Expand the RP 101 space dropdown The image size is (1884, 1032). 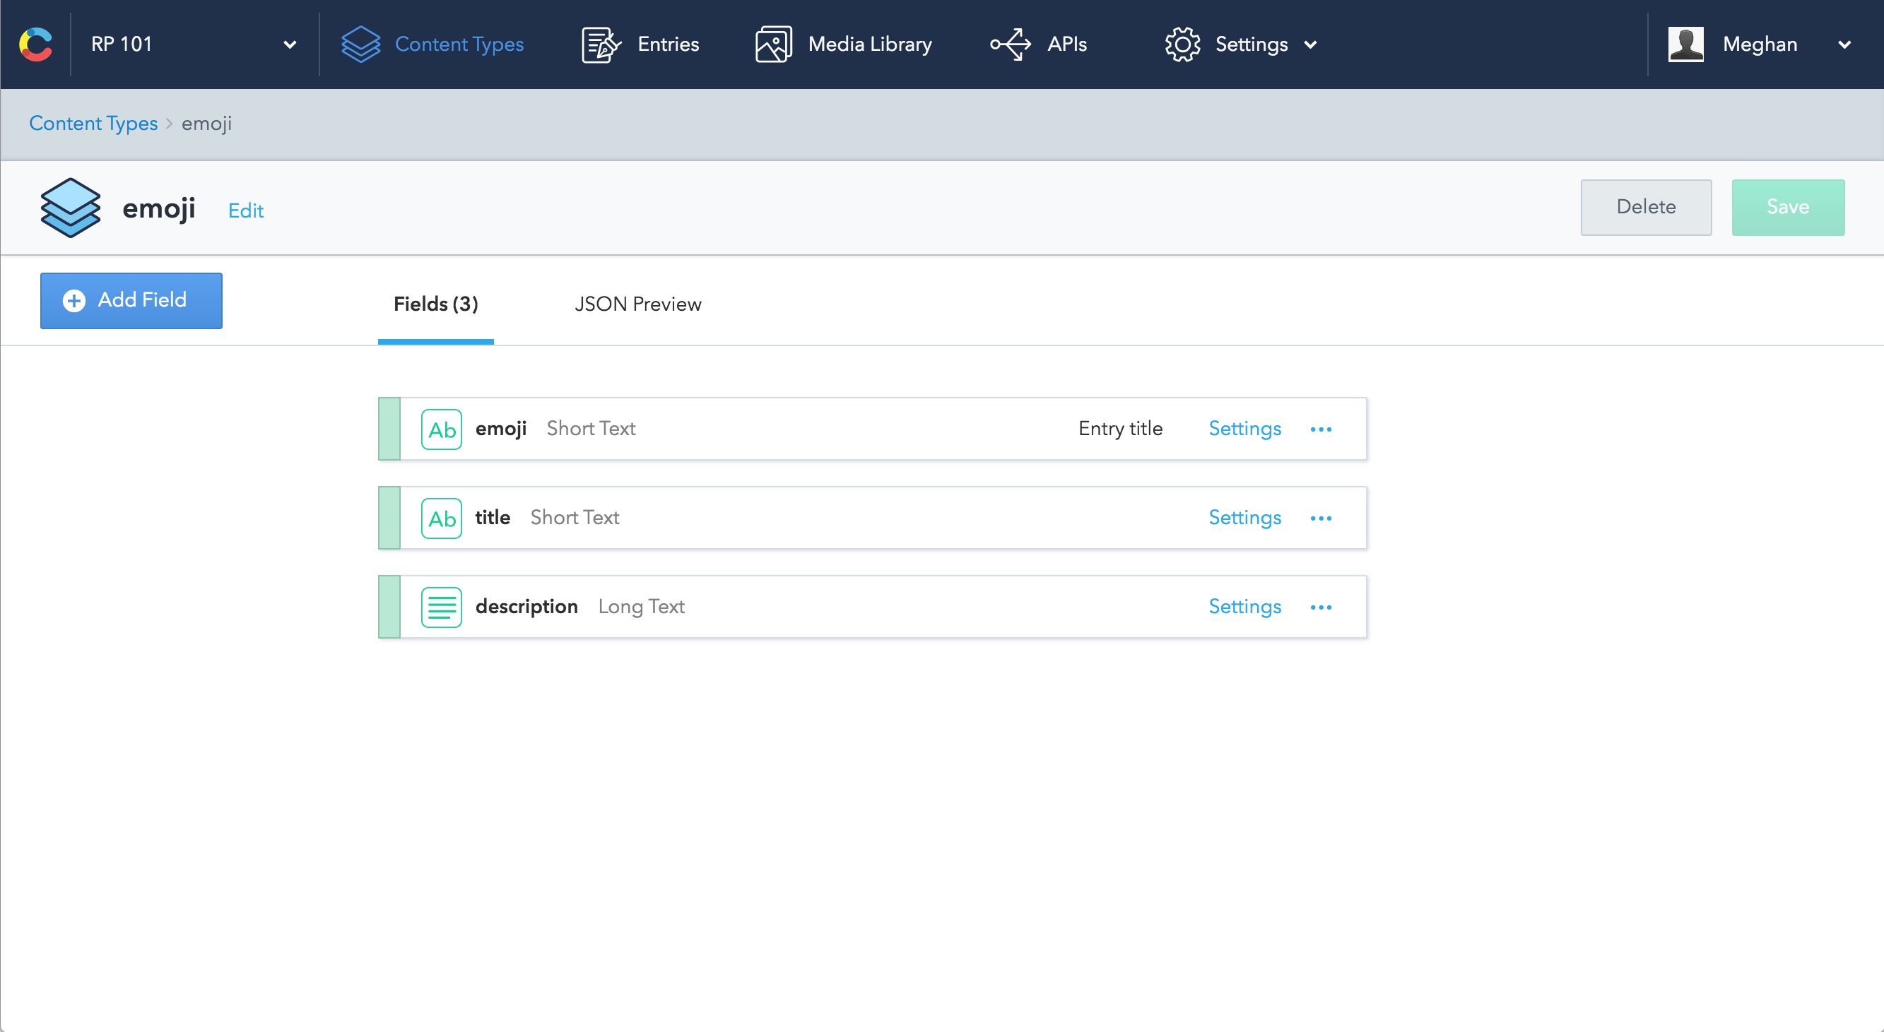290,45
